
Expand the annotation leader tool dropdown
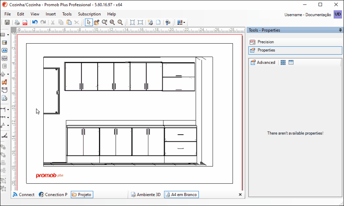click(x=8, y=125)
